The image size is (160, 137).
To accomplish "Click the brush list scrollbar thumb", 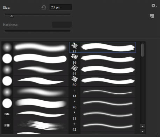I will point(142,50).
